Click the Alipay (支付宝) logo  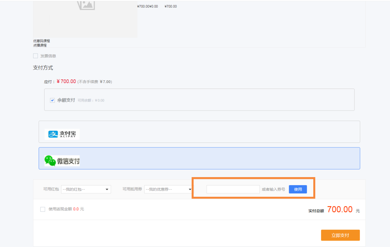coord(62,134)
